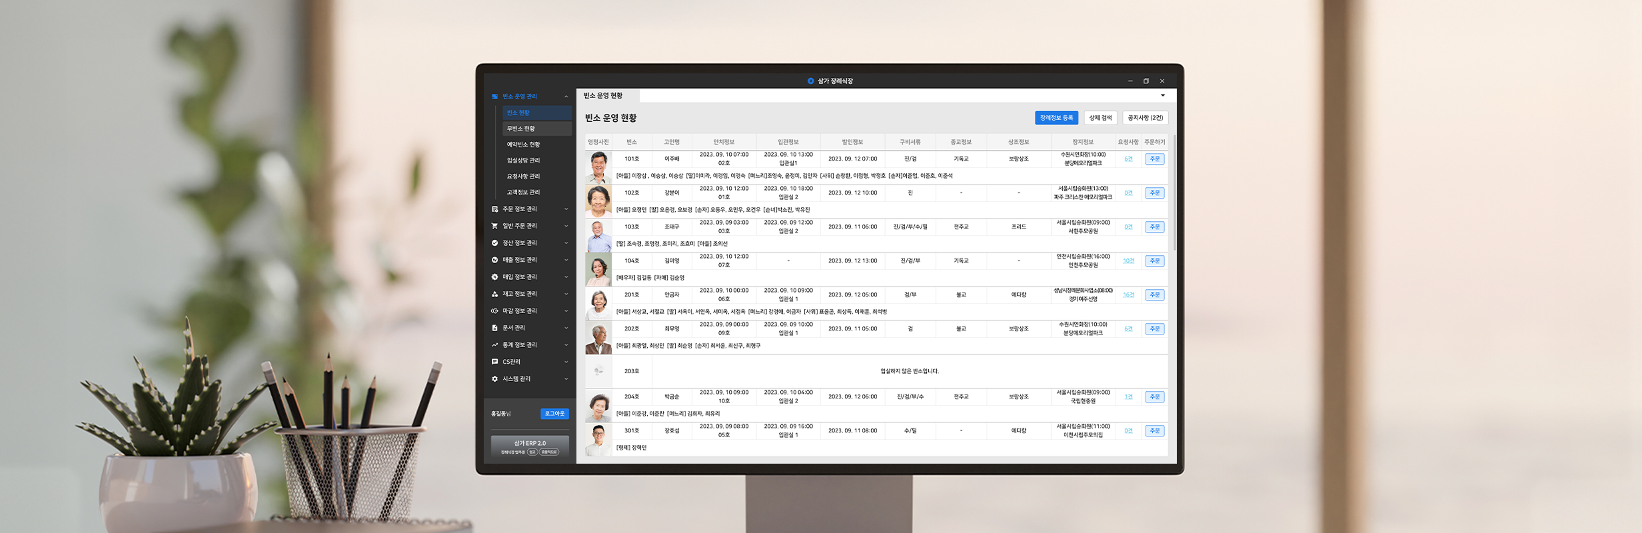Open the 요청사항 관리 submenu item
The image size is (1642, 533).
coord(523,177)
